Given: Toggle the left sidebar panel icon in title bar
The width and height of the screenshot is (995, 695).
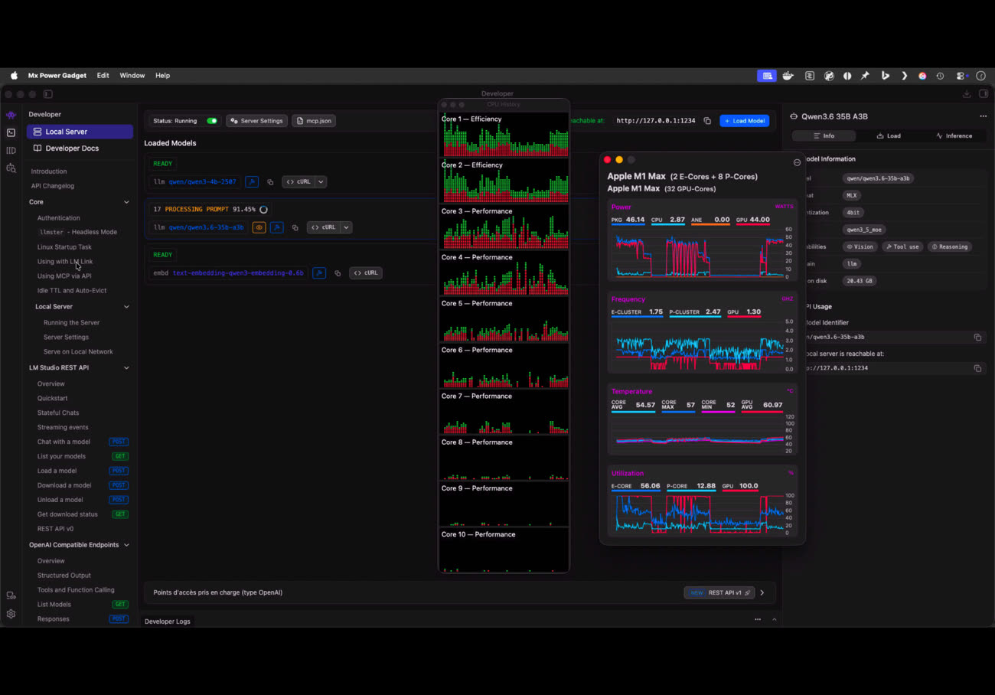Looking at the screenshot, I should coord(47,94).
